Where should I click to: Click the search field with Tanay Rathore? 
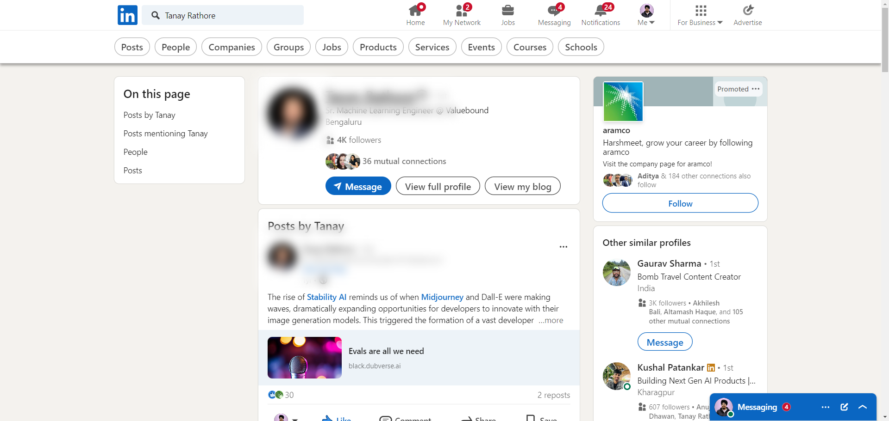223,15
